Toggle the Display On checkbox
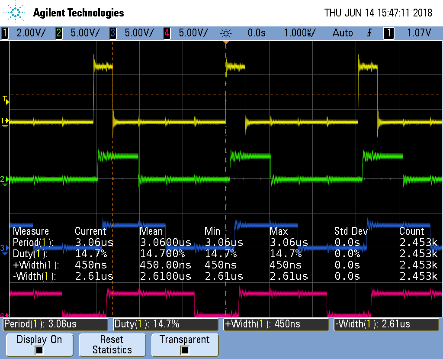 point(39,350)
